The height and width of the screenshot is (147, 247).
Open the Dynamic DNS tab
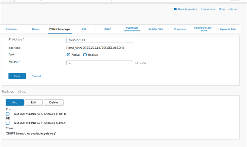point(228,29)
